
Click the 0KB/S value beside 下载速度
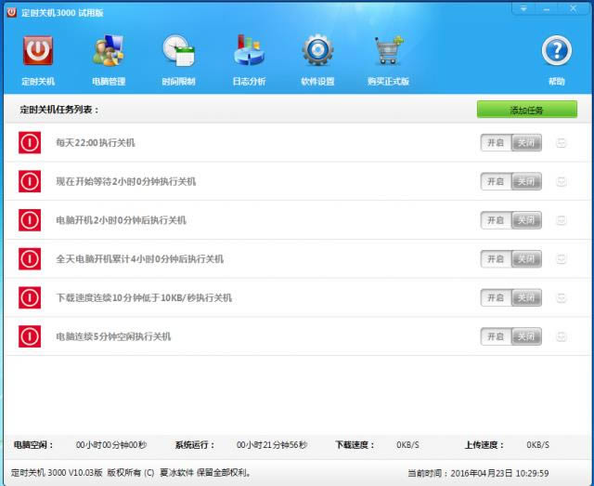(407, 444)
